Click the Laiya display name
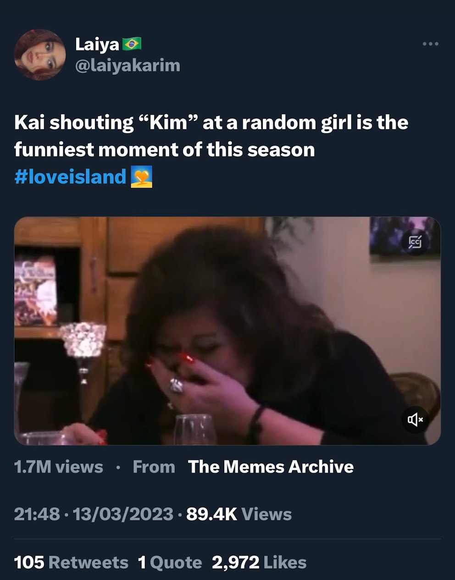 [97, 44]
